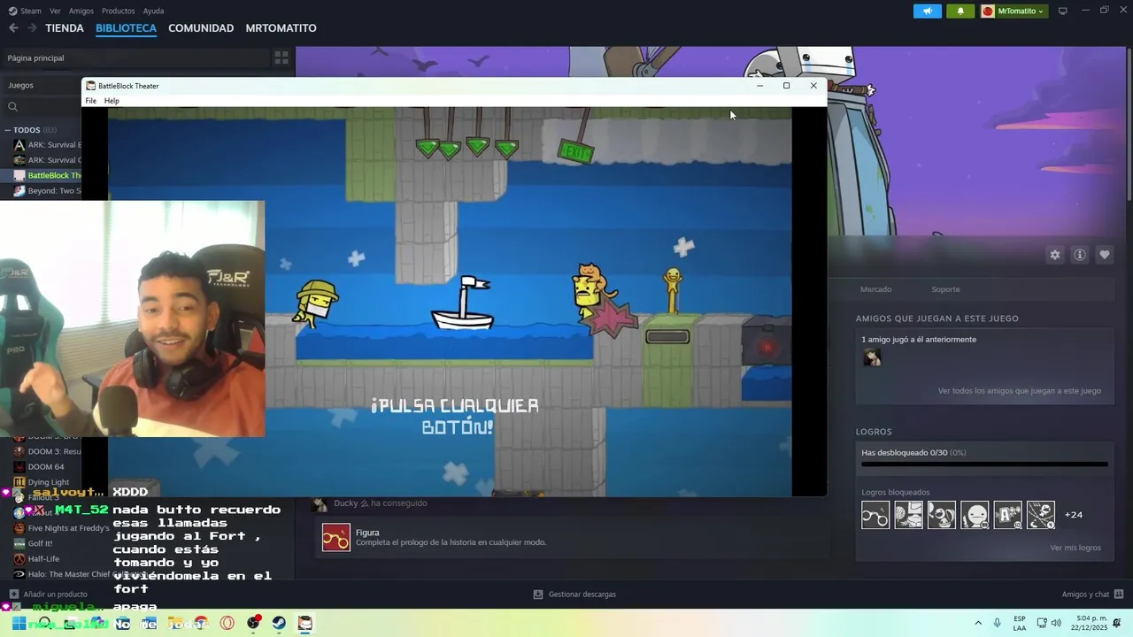The width and height of the screenshot is (1133, 637).
Task: Go to COMUNIDAD tab
Action: (201, 28)
